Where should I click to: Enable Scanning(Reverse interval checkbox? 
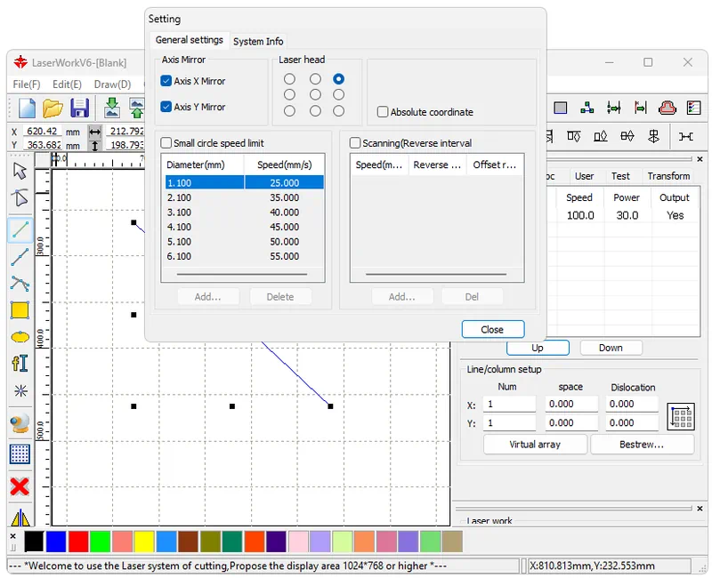[355, 143]
